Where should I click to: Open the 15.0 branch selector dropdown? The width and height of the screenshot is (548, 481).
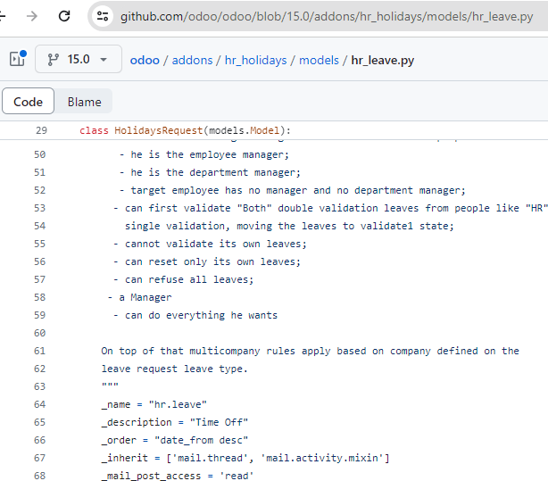(79, 59)
